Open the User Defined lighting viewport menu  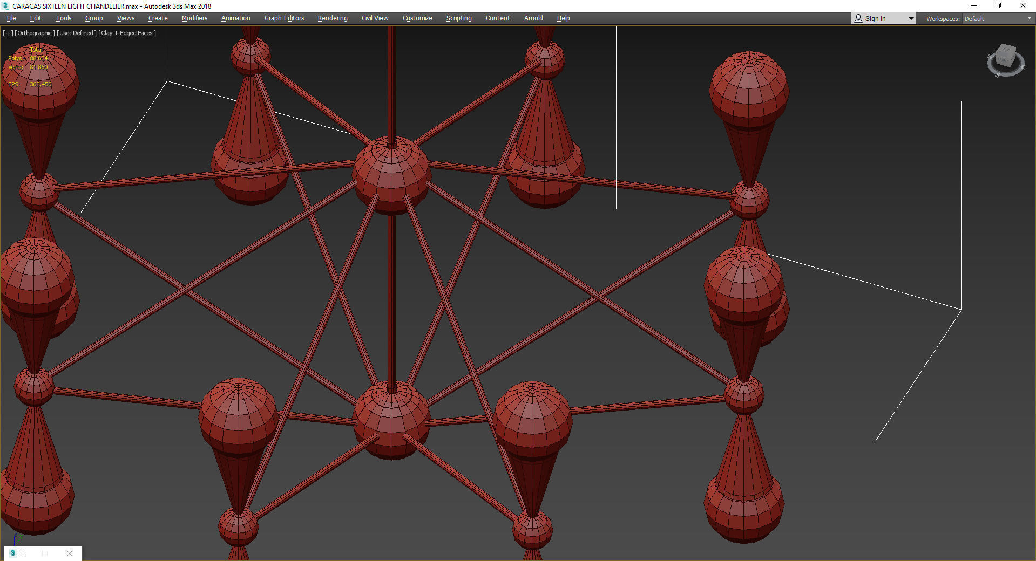click(77, 33)
